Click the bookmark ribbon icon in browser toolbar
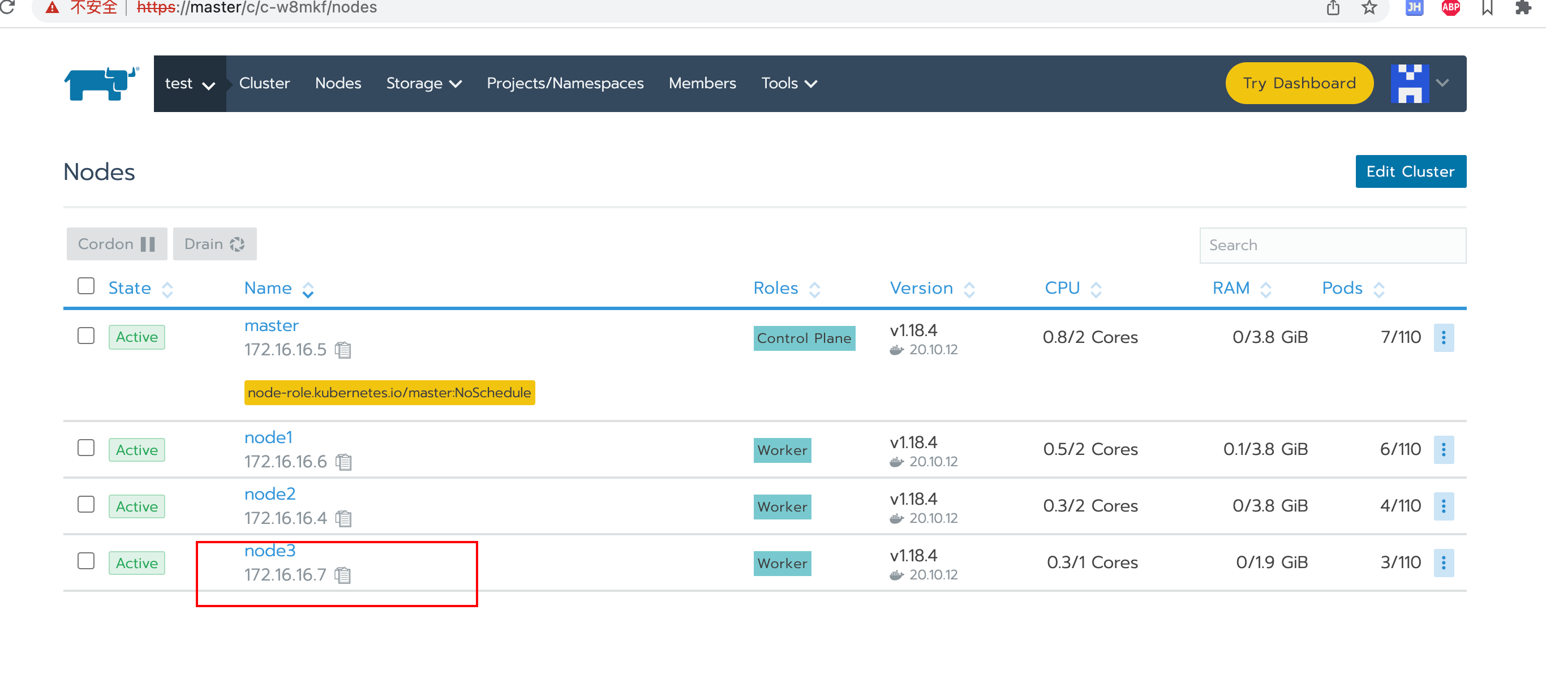Image resolution: width=1546 pixels, height=696 pixels. coord(1487,8)
